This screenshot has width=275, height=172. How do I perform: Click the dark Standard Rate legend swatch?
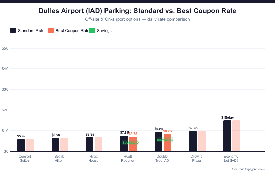coord(13,30)
